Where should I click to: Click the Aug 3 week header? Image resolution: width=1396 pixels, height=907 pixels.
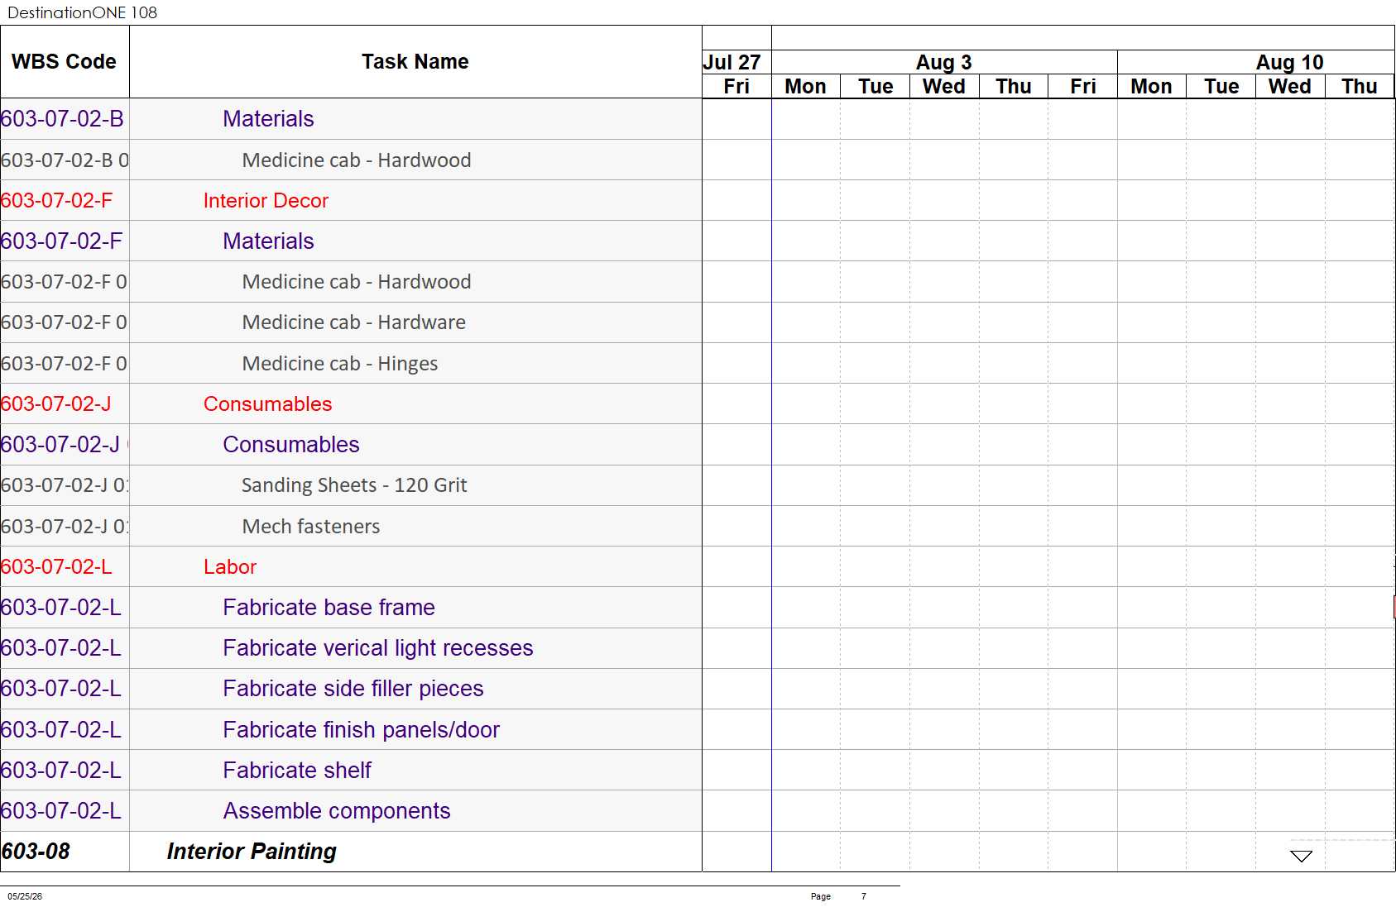pyautogui.click(x=943, y=62)
